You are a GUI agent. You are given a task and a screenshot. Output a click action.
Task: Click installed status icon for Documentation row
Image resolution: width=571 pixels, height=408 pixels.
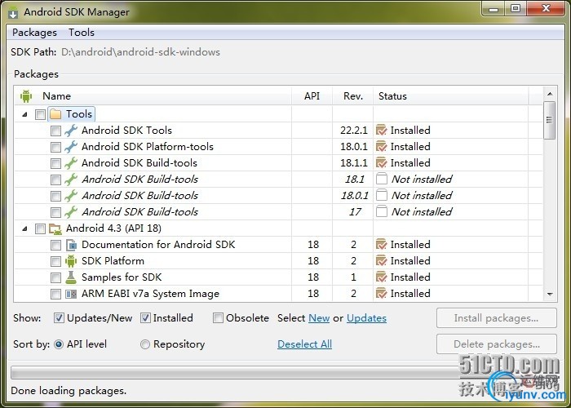(x=381, y=245)
